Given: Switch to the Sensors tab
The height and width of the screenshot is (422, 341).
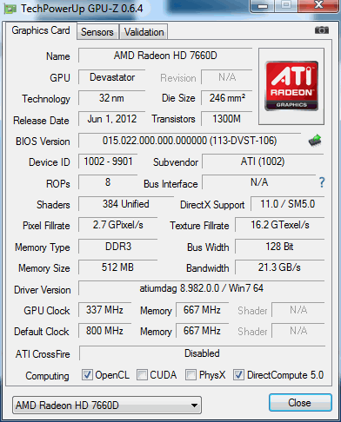Looking at the screenshot, I should (x=97, y=32).
